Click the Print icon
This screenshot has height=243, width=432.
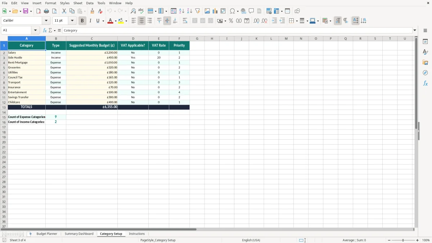click(x=46, y=11)
